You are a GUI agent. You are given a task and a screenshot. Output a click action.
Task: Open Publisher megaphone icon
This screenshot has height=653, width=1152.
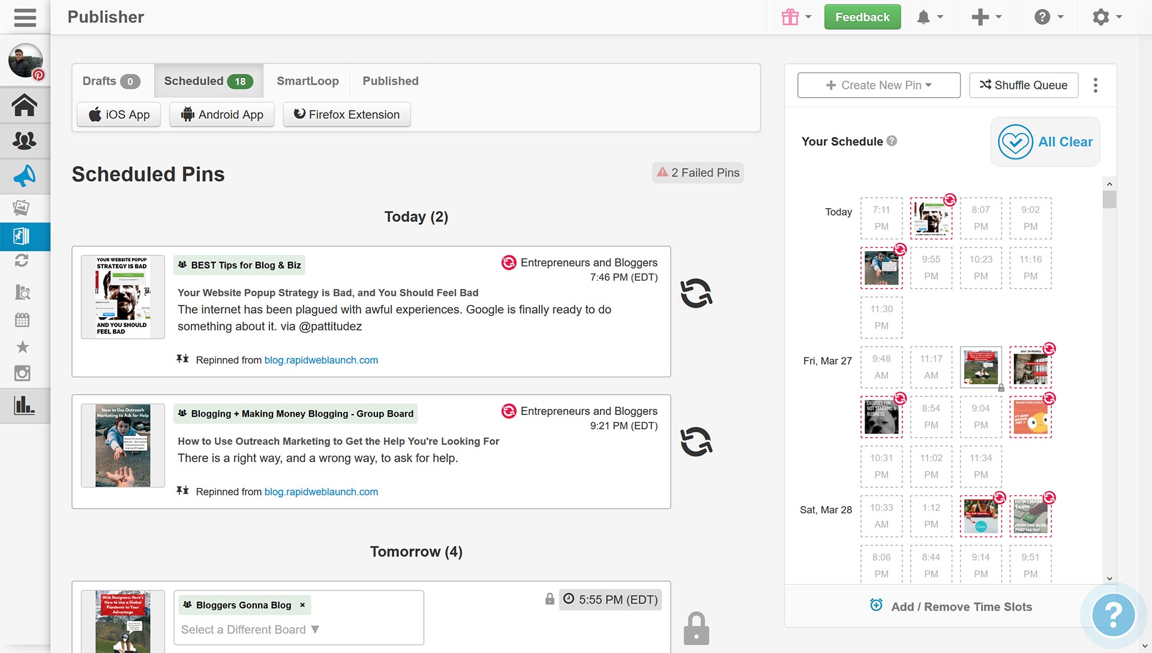pos(25,176)
